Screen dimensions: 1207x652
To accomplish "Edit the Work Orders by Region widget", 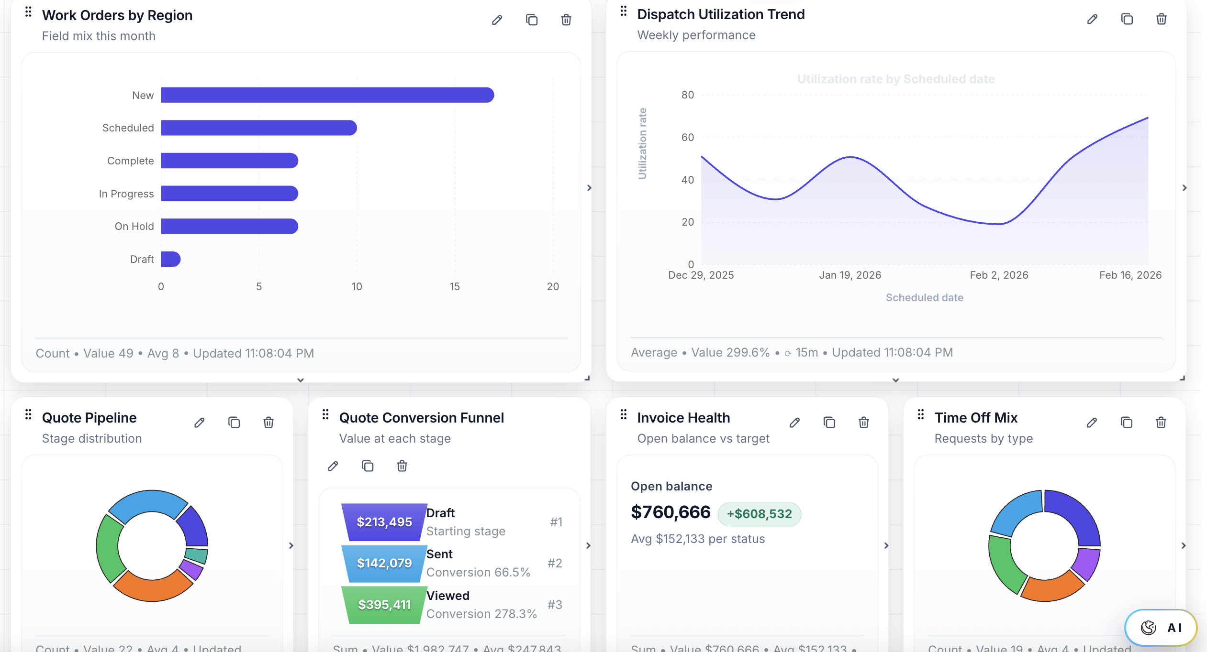I will [496, 20].
